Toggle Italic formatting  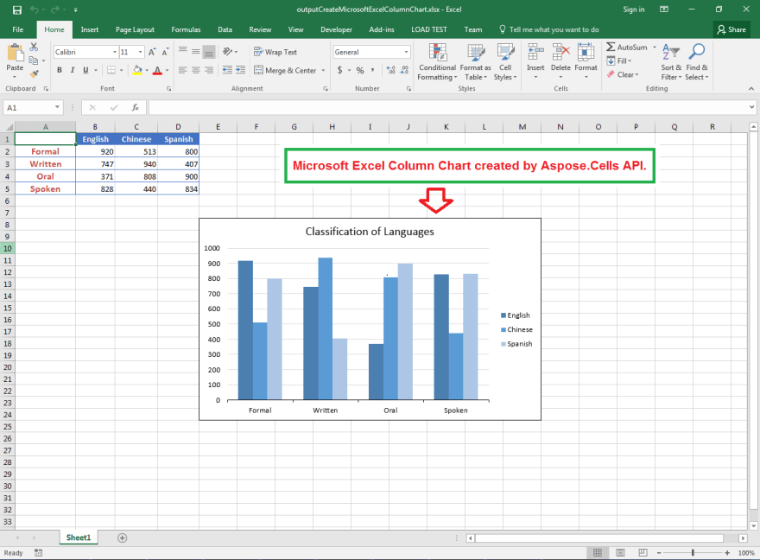click(x=73, y=70)
